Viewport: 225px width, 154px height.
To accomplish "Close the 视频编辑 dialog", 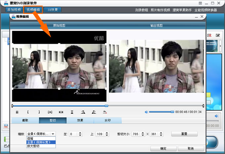I will click(202, 17).
